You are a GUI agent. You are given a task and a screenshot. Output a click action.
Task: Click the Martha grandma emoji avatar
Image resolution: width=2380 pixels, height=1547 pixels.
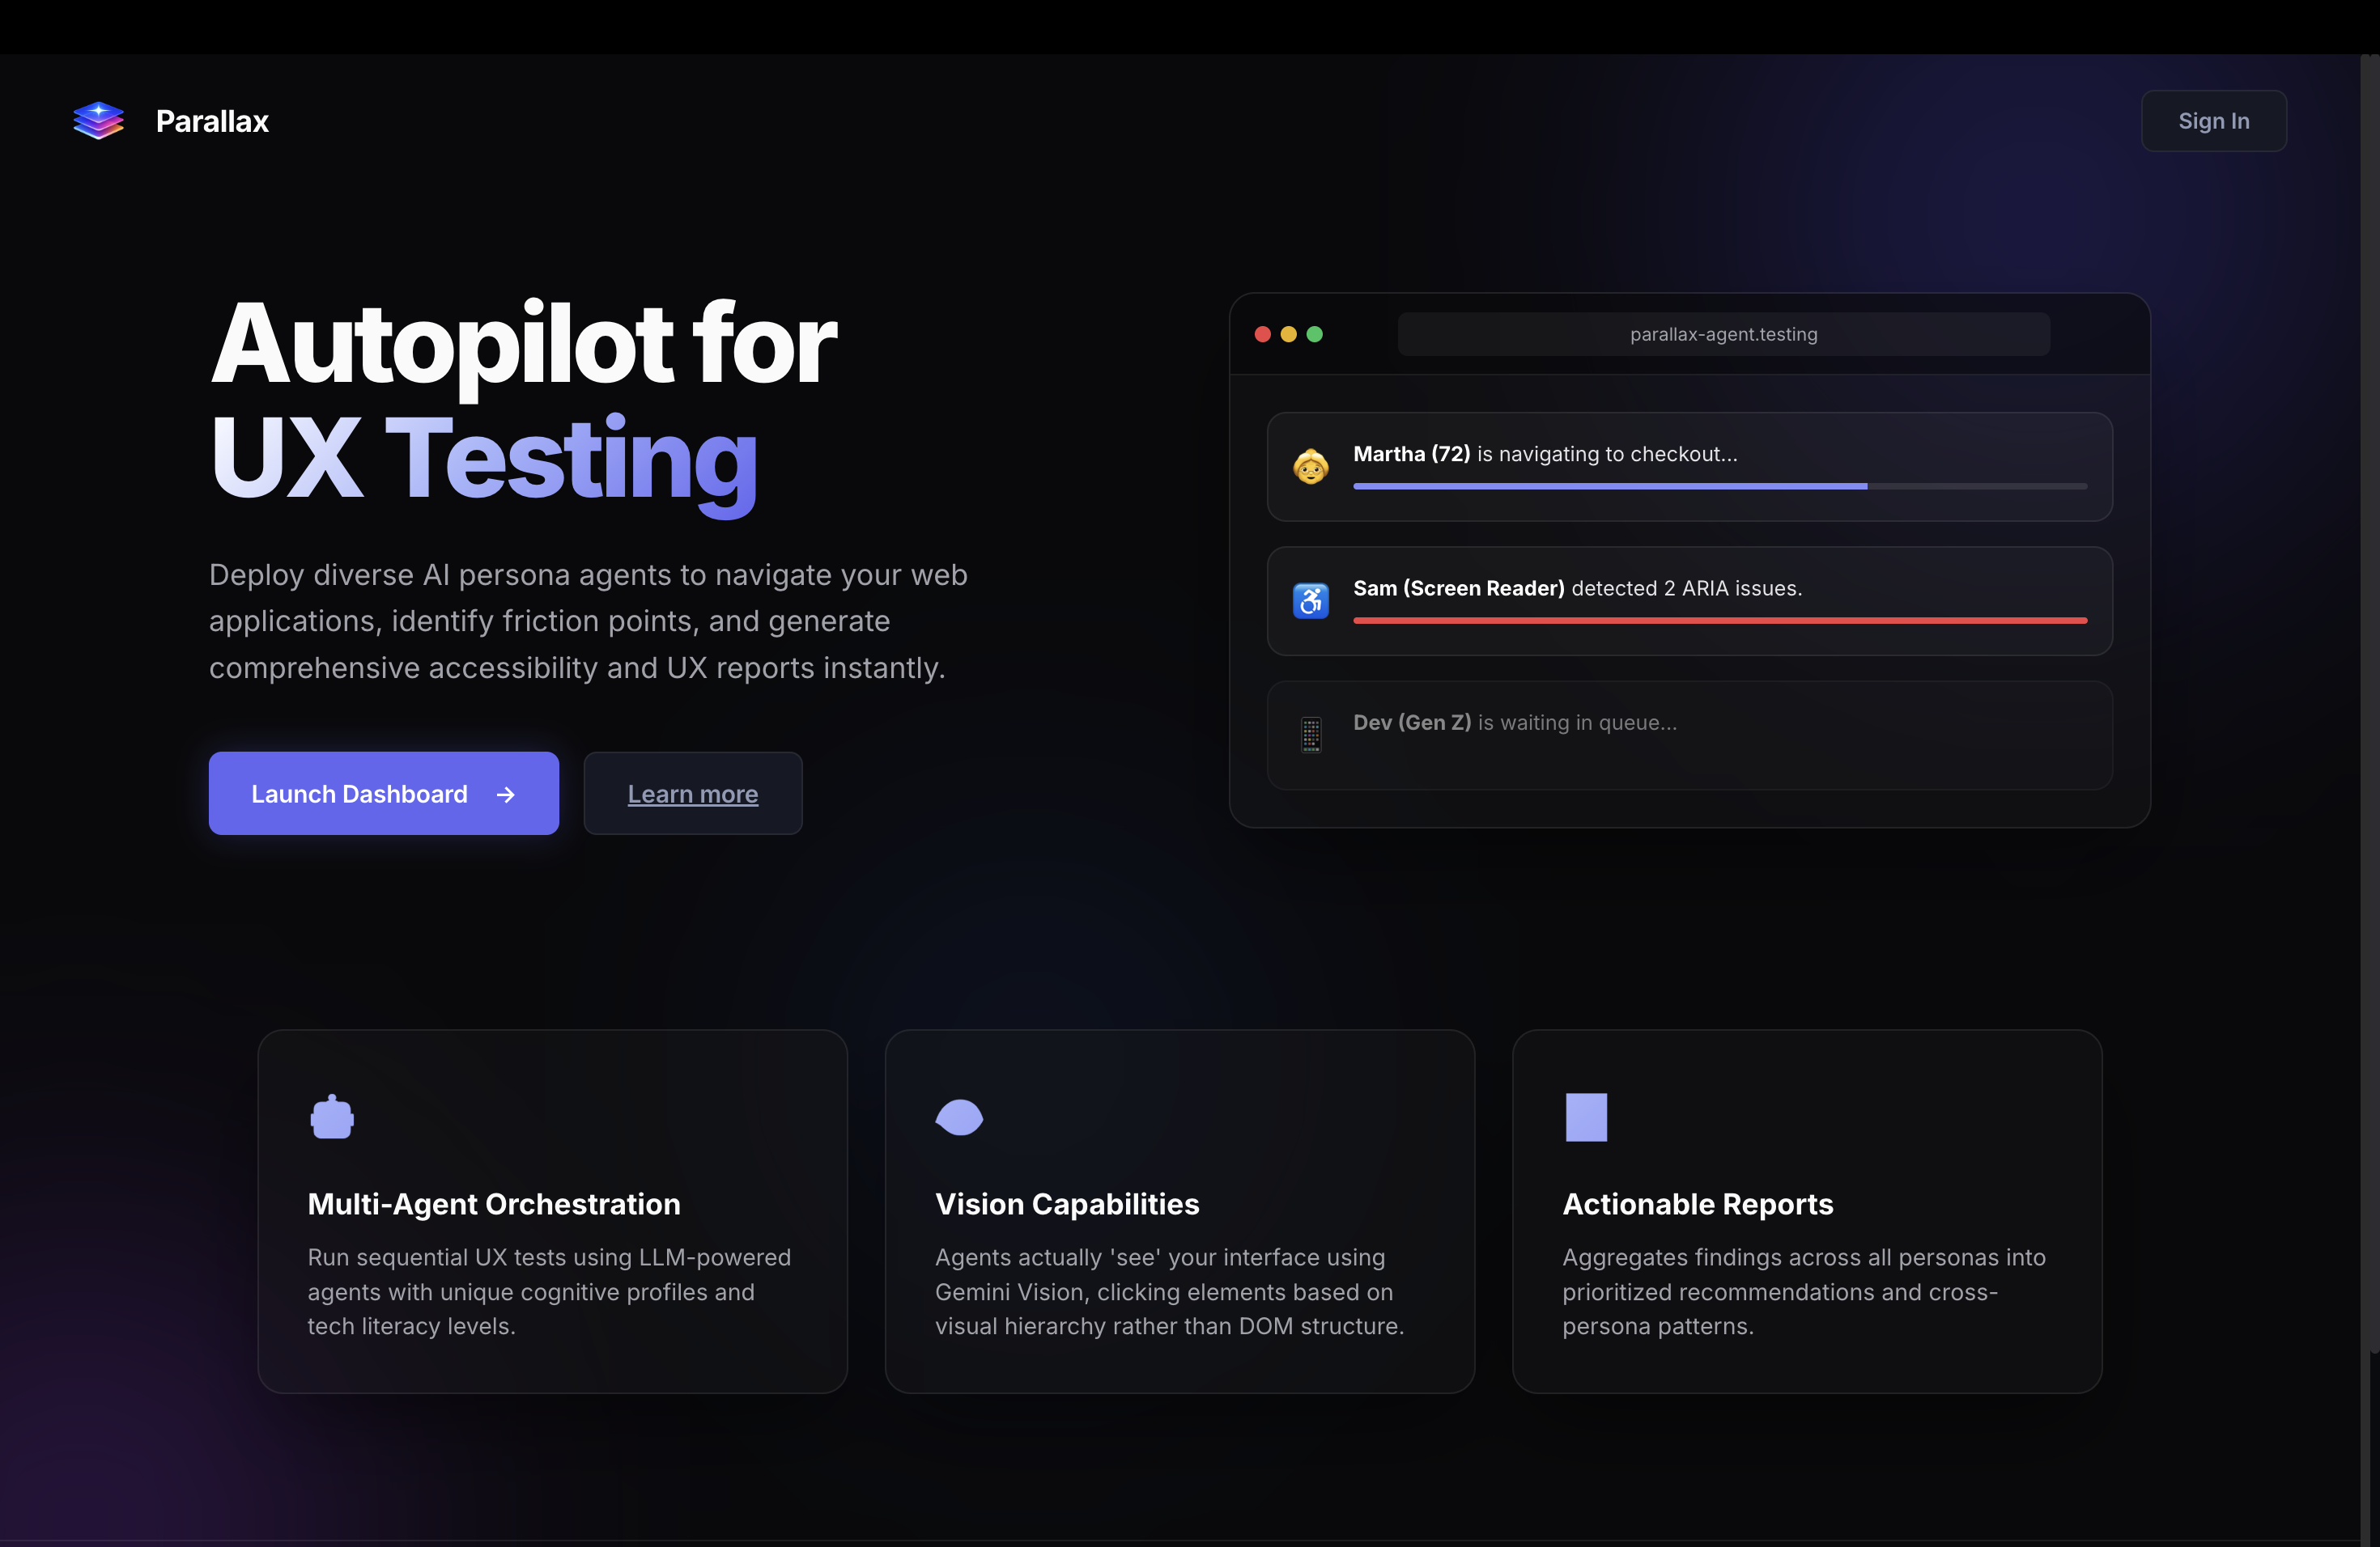point(1310,466)
